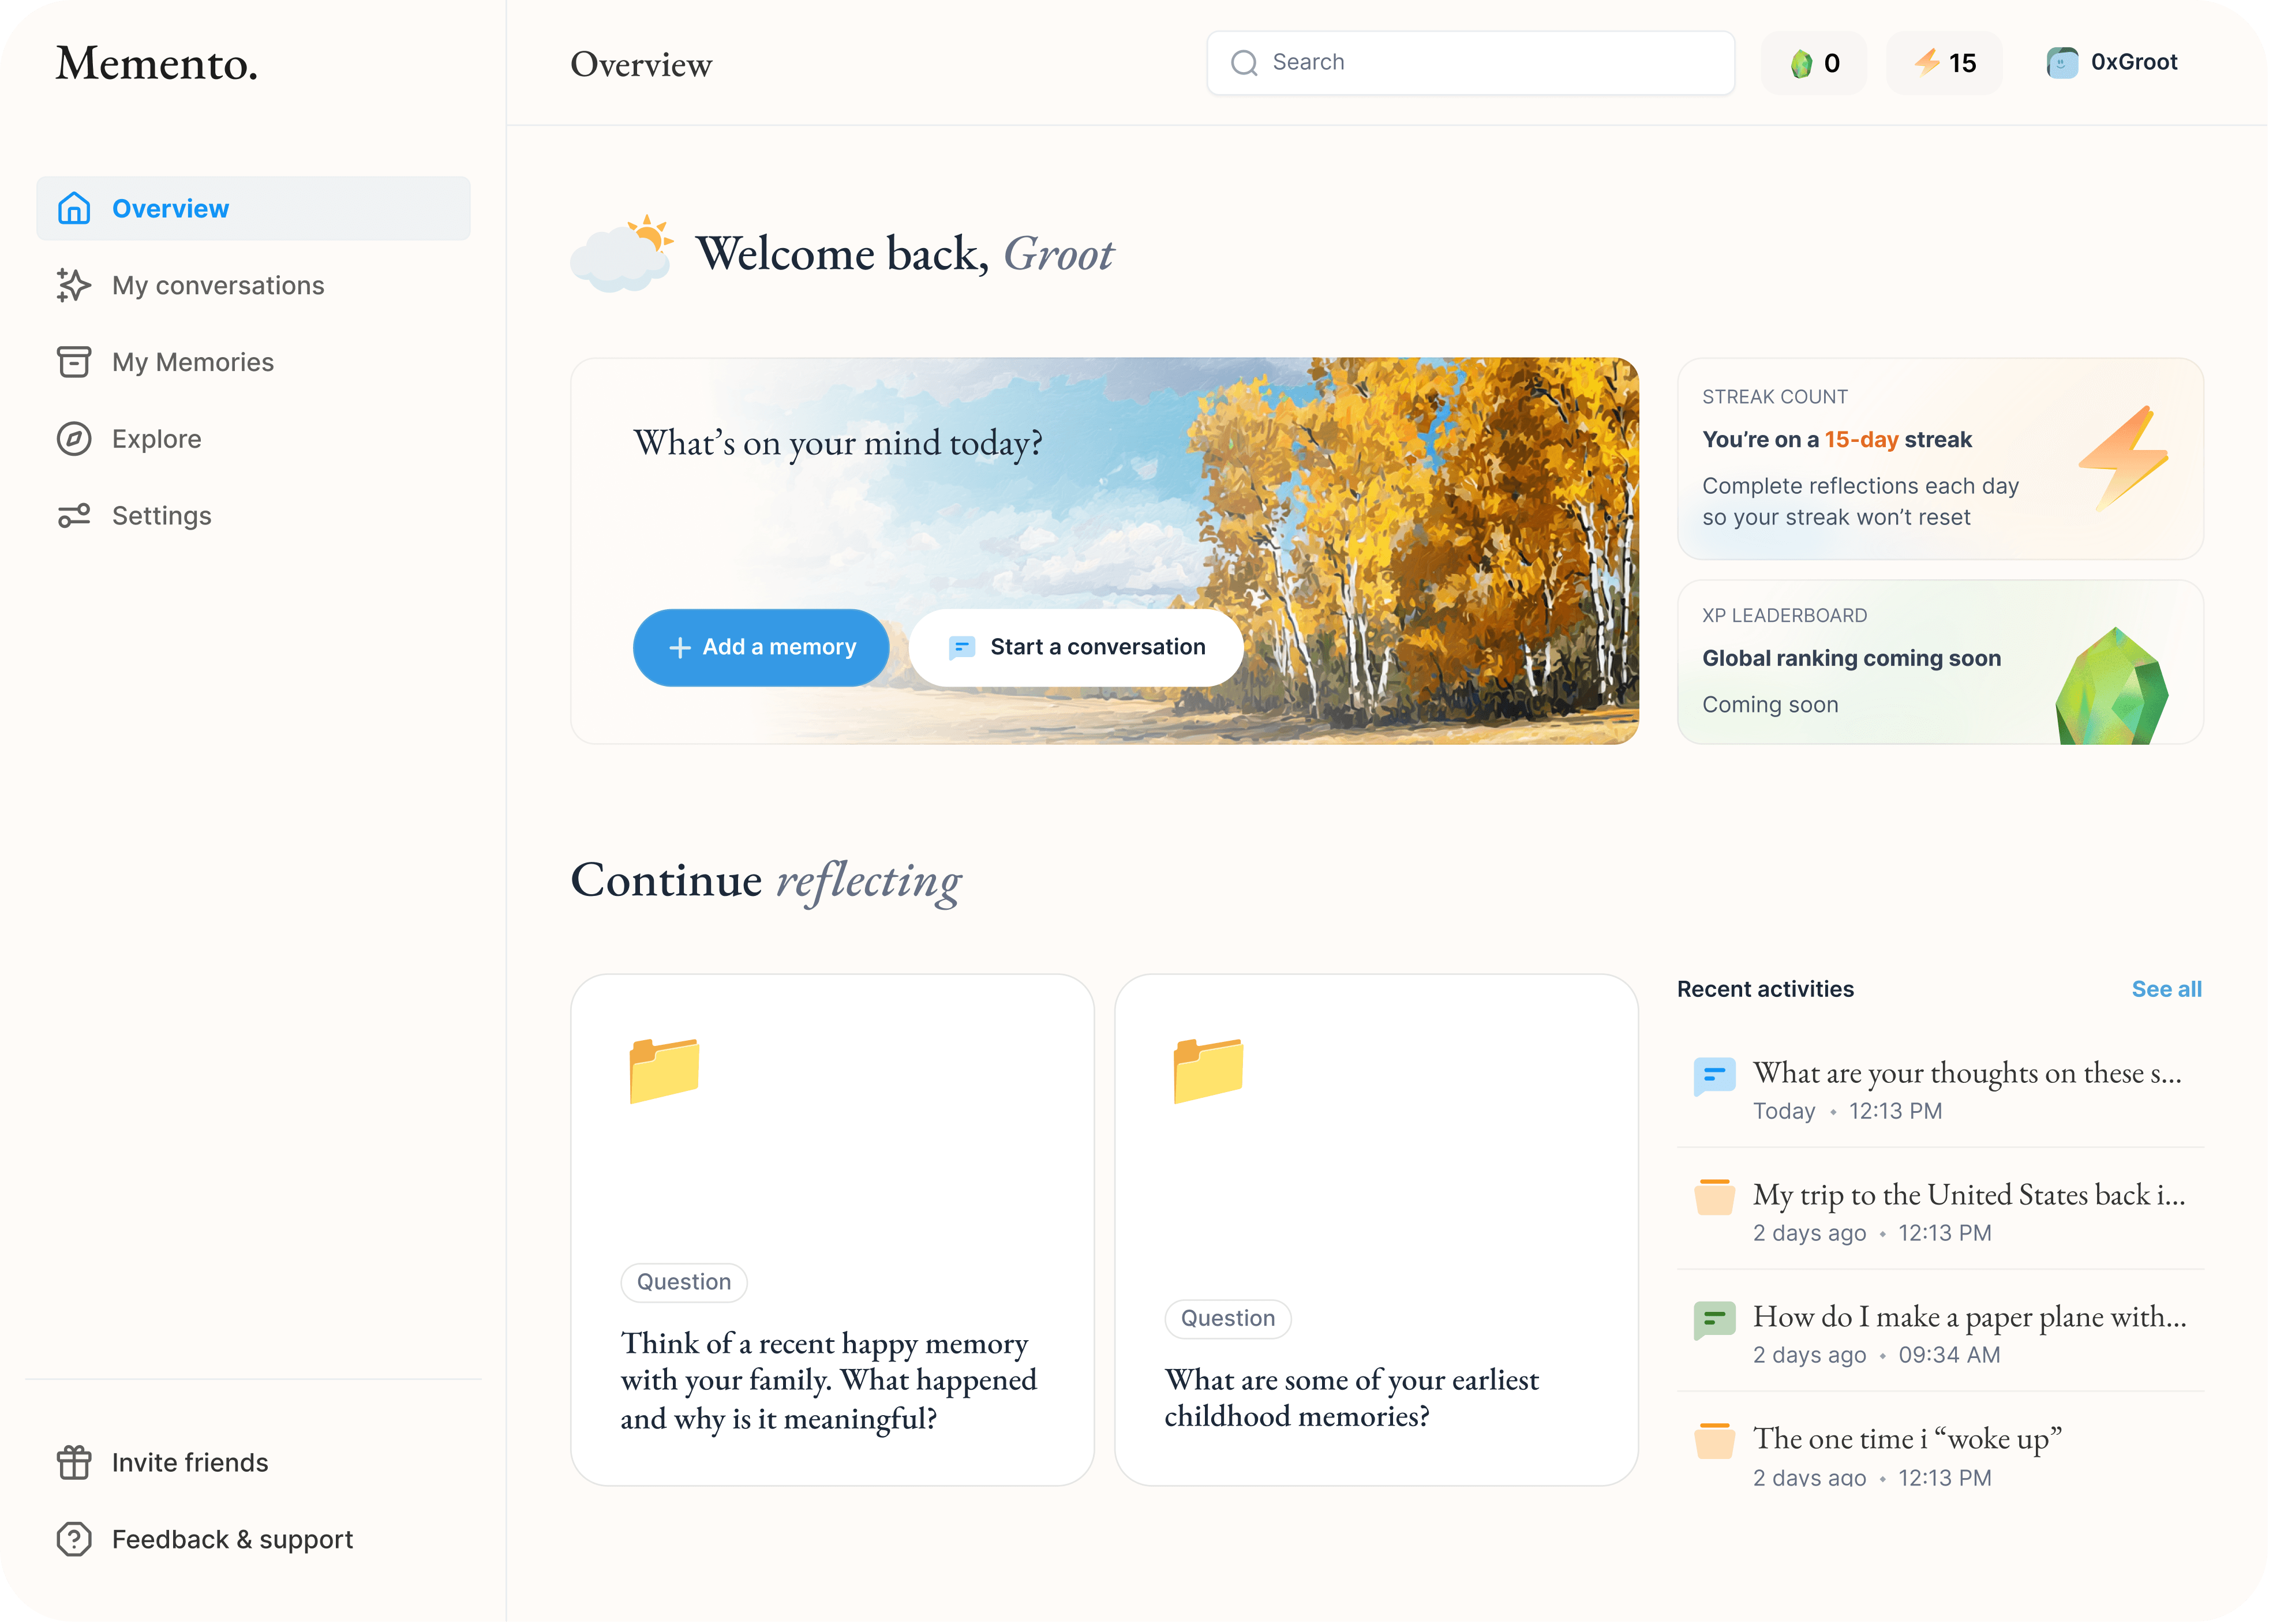Click the Feedback & support question icon
The height and width of the screenshot is (1624, 2269).
tap(74, 1539)
